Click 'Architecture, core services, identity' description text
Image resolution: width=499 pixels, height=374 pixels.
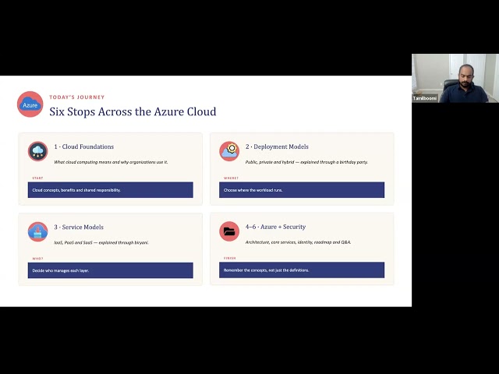point(298,242)
